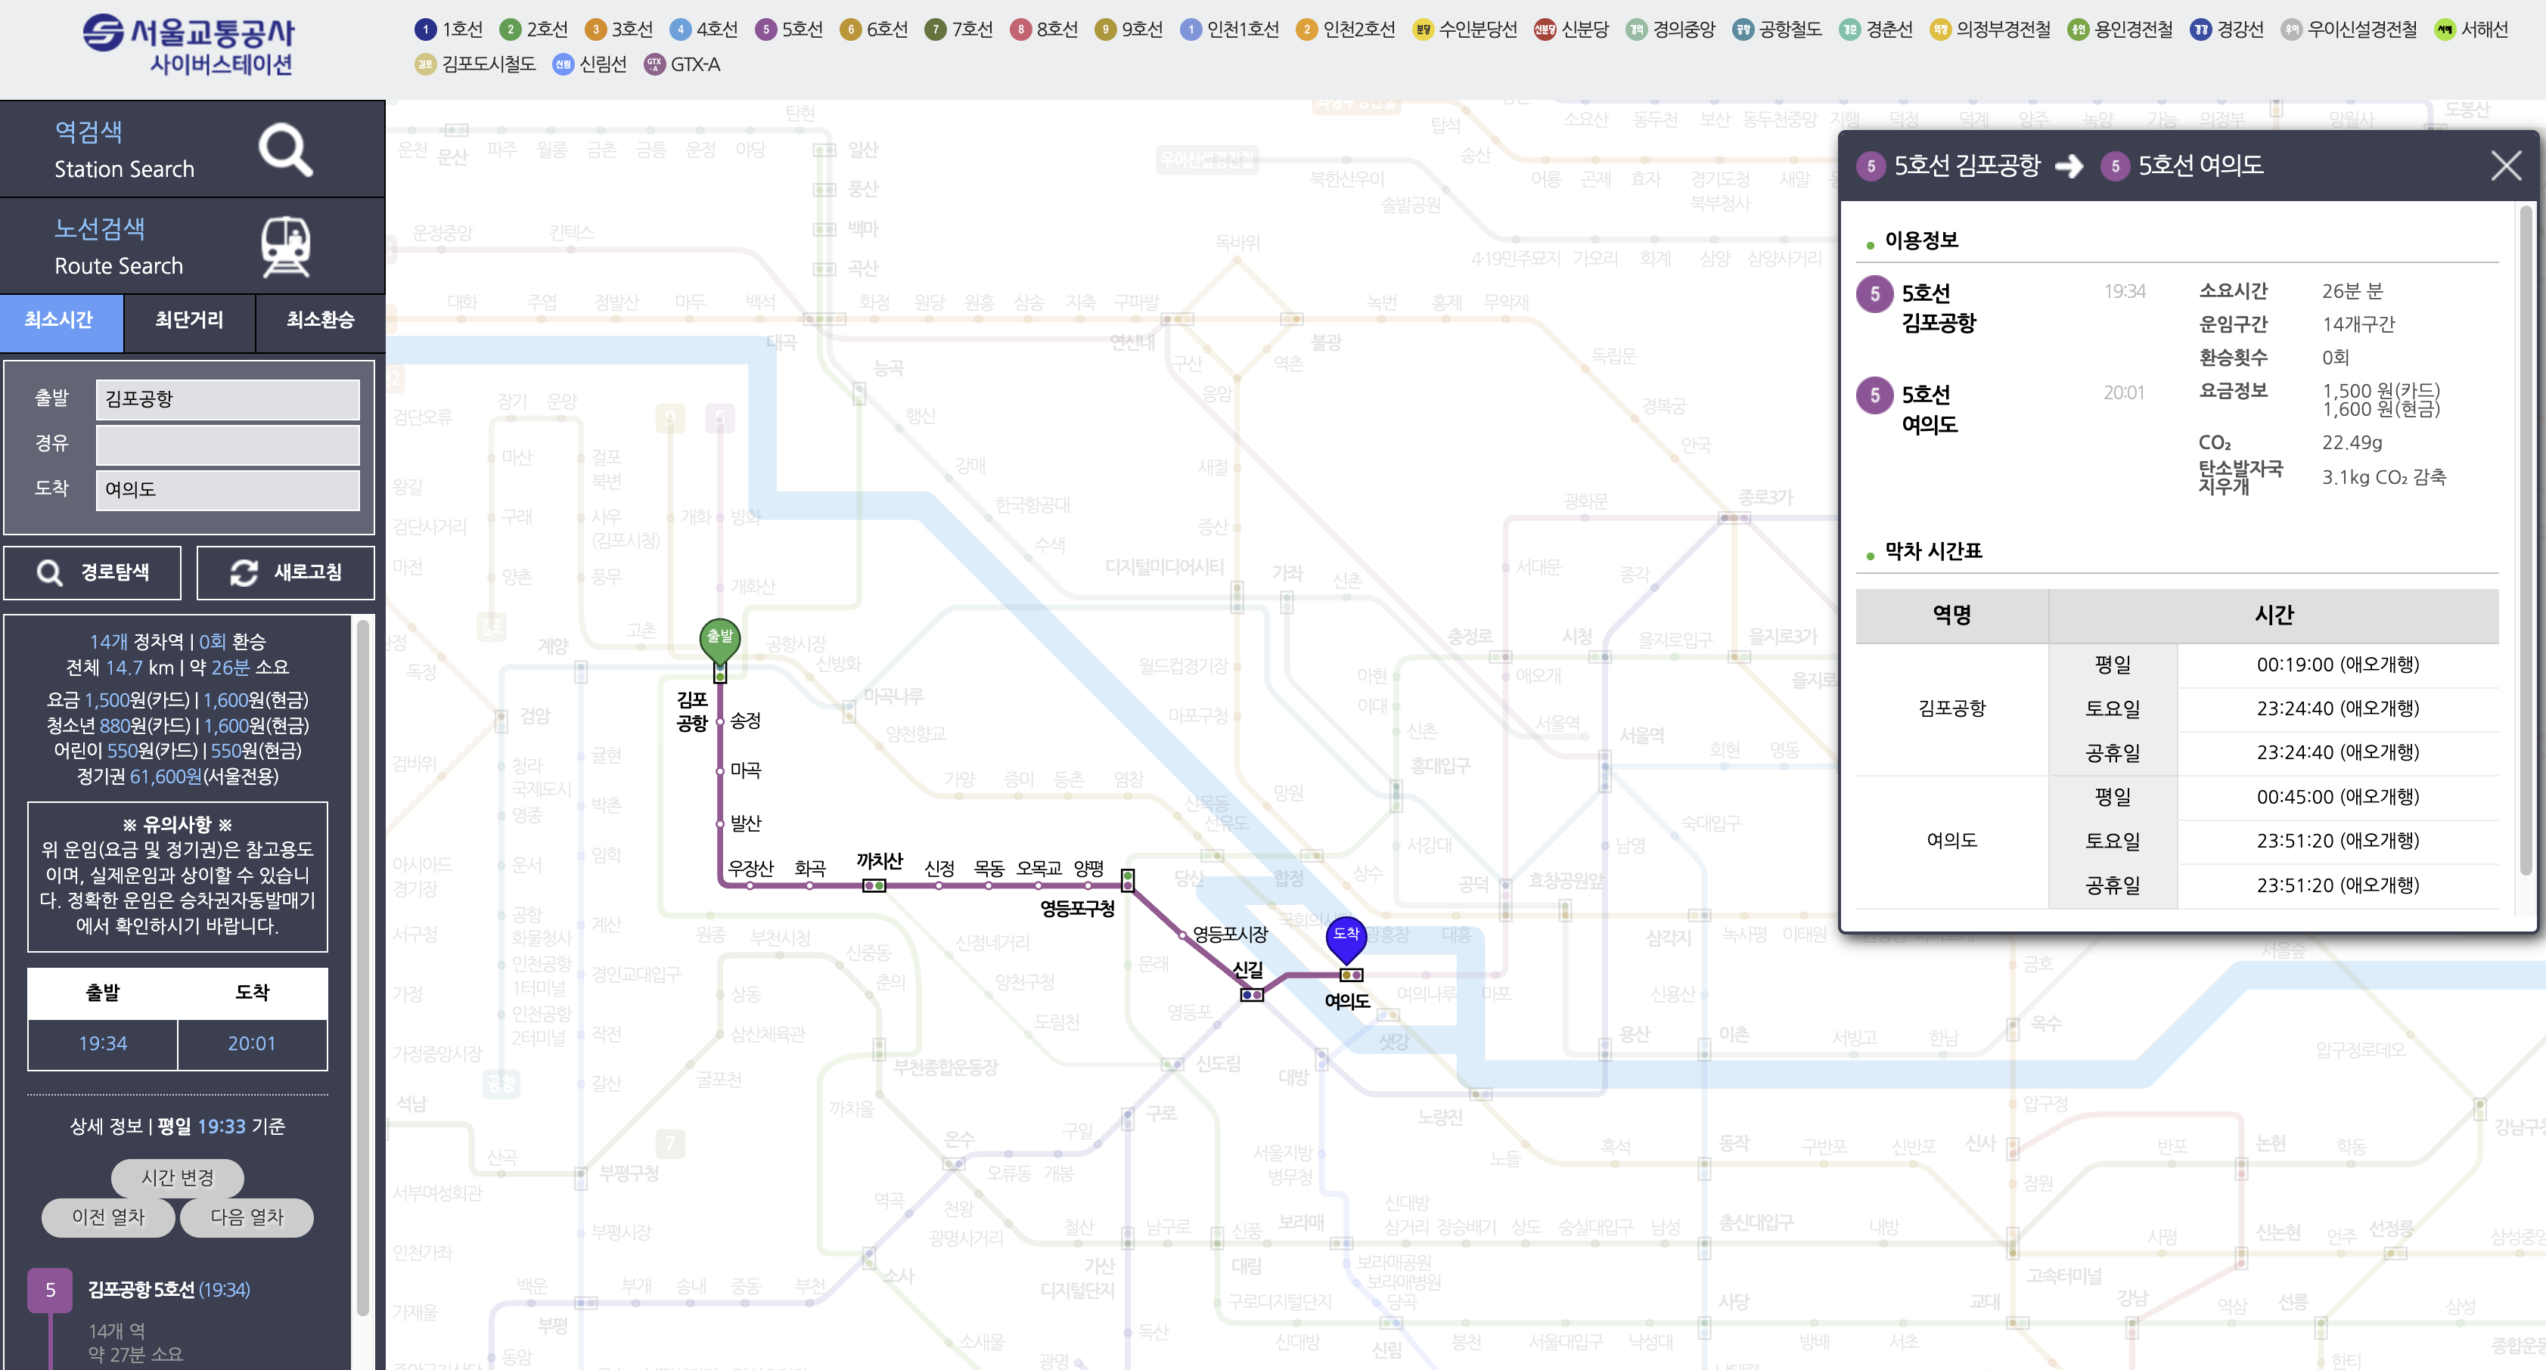Switch to the 최단거리 tab
This screenshot has width=2546, height=1370.
(189, 320)
